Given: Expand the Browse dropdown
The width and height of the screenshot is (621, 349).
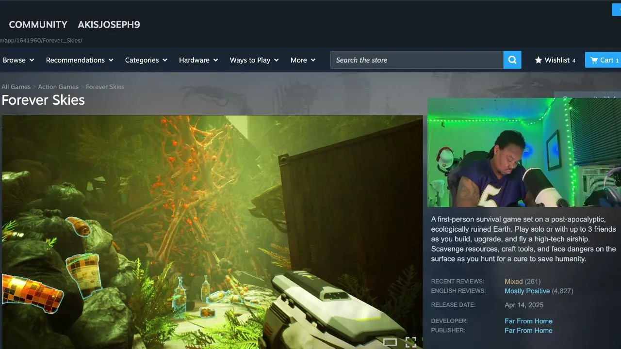Looking at the screenshot, I should point(18,60).
